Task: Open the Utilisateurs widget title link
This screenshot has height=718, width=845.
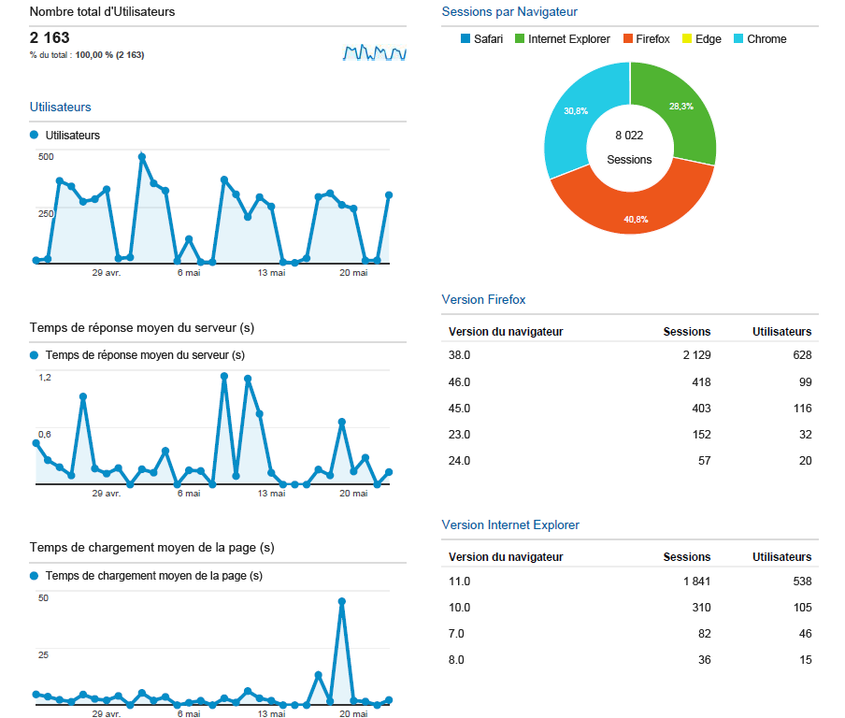Action: (60, 108)
